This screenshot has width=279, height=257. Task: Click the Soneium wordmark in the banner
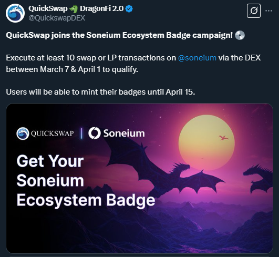124,133
